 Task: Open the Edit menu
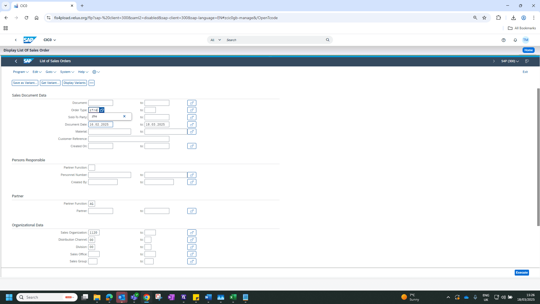pos(37,72)
